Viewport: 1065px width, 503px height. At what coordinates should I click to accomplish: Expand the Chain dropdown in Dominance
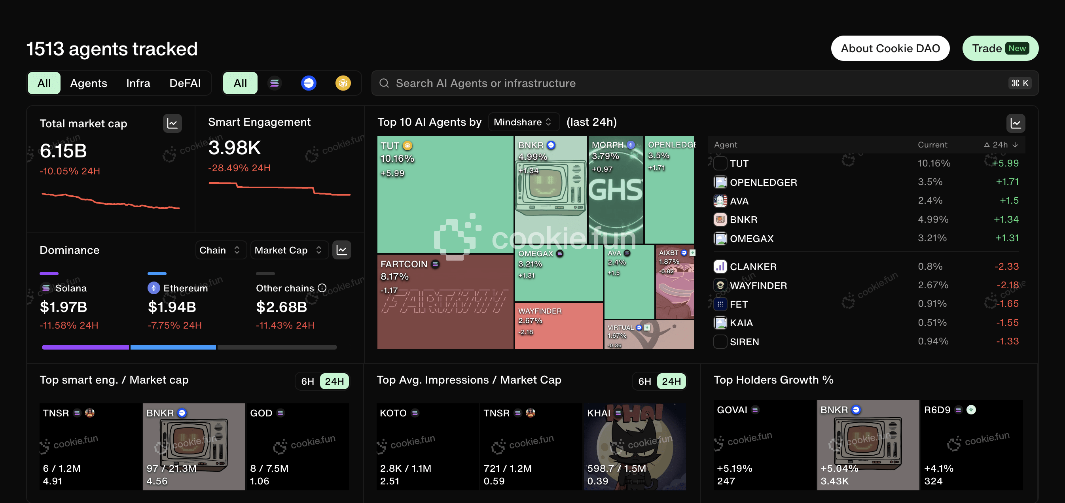[220, 250]
